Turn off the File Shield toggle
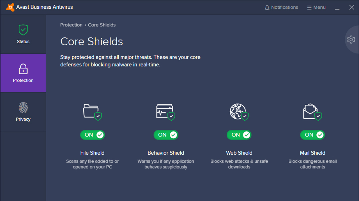The width and height of the screenshot is (359, 201). tap(93, 135)
